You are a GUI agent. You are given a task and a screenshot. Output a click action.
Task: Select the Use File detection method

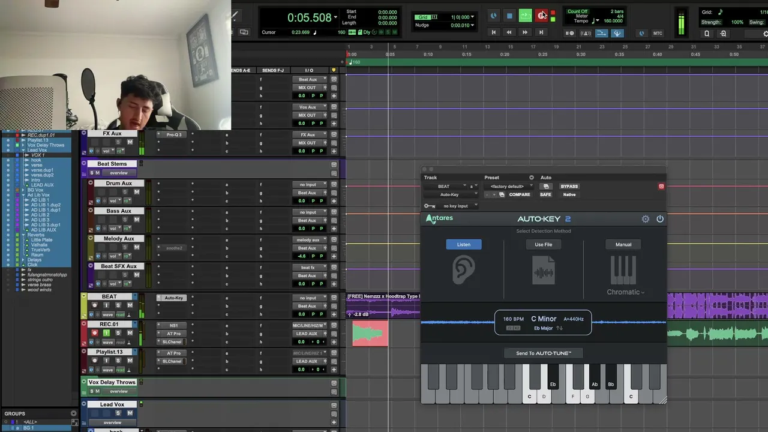pos(544,244)
